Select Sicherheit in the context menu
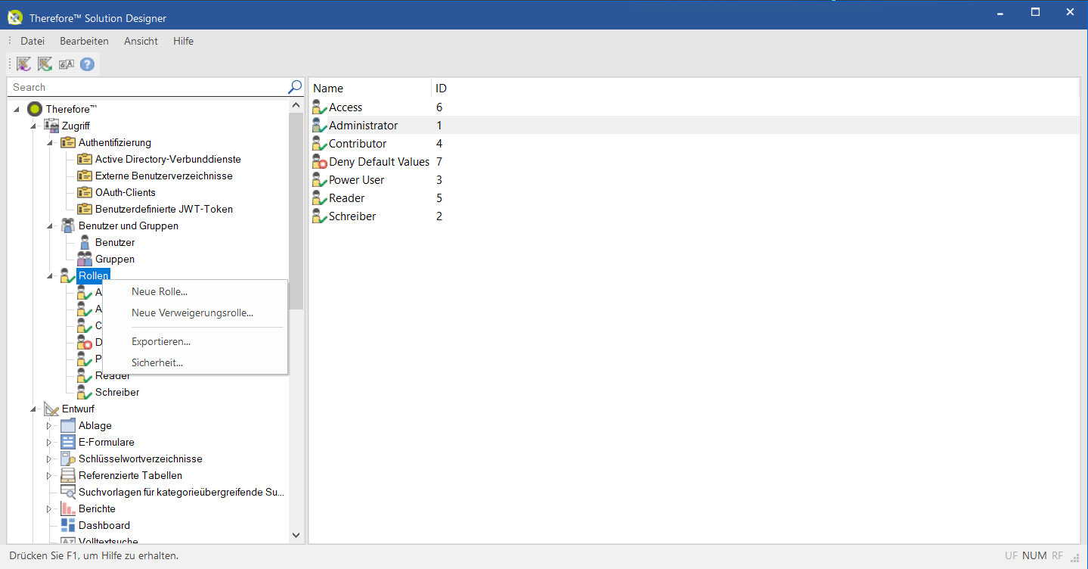This screenshot has height=569, width=1088. (x=157, y=362)
